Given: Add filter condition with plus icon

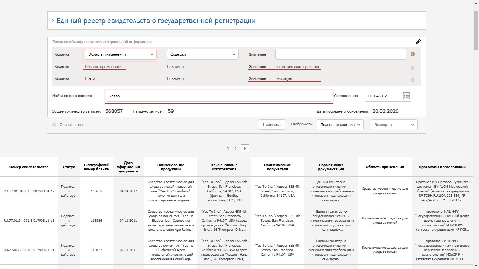Looking at the screenshot, I should click(413, 54).
